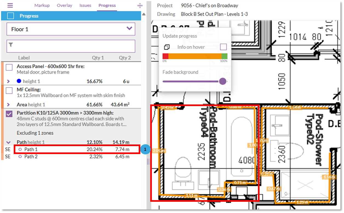The height and width of the screenshot is (213, 344).
Task: Expand the MF Ceiling Area height 1 row
Action: coord(8,104)
